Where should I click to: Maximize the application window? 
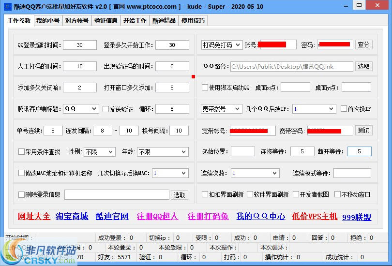[359, 5]
